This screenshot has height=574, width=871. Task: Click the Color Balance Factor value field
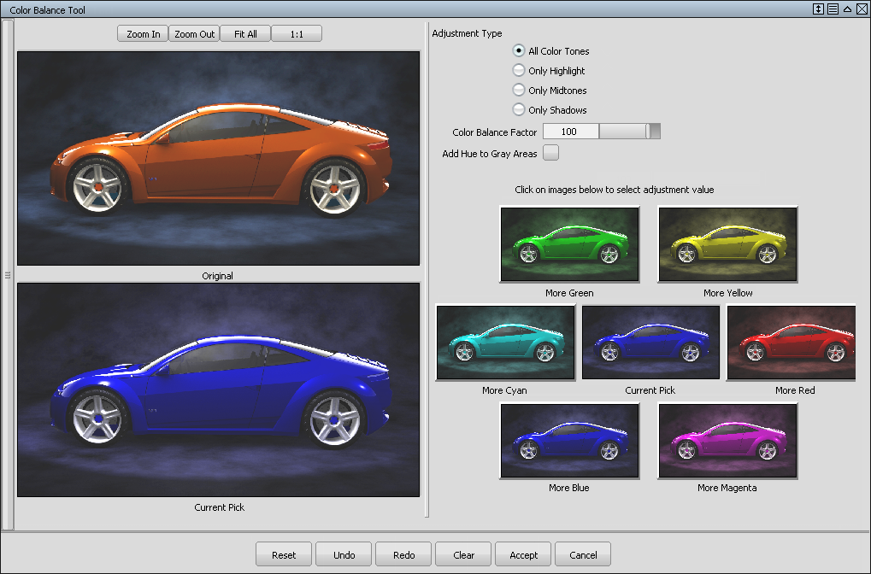(570, 132)
